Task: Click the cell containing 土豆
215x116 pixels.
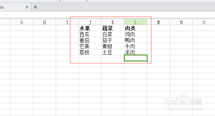Action: (113, 52)
